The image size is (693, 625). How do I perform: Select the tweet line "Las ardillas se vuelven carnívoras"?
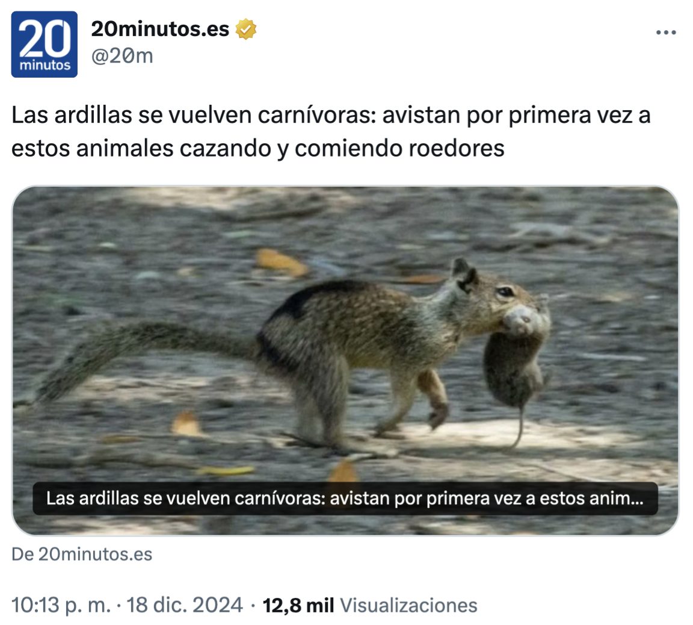(193, 115)
